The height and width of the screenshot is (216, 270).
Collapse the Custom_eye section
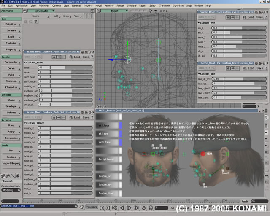pyautogui.click(x=199, y=23)
